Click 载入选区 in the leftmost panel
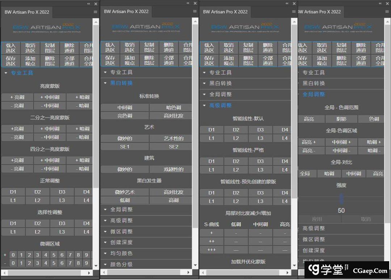Screen dimensions: 391x280 point(11,48)
